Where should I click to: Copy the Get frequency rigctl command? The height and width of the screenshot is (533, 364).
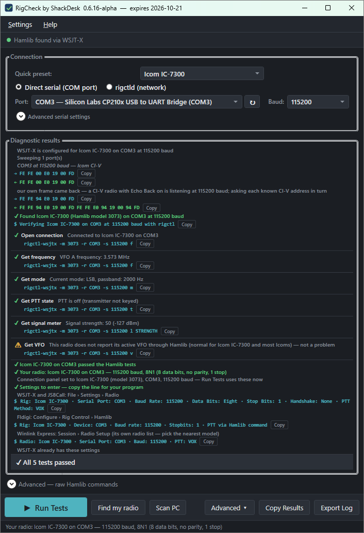pos(145,266)
